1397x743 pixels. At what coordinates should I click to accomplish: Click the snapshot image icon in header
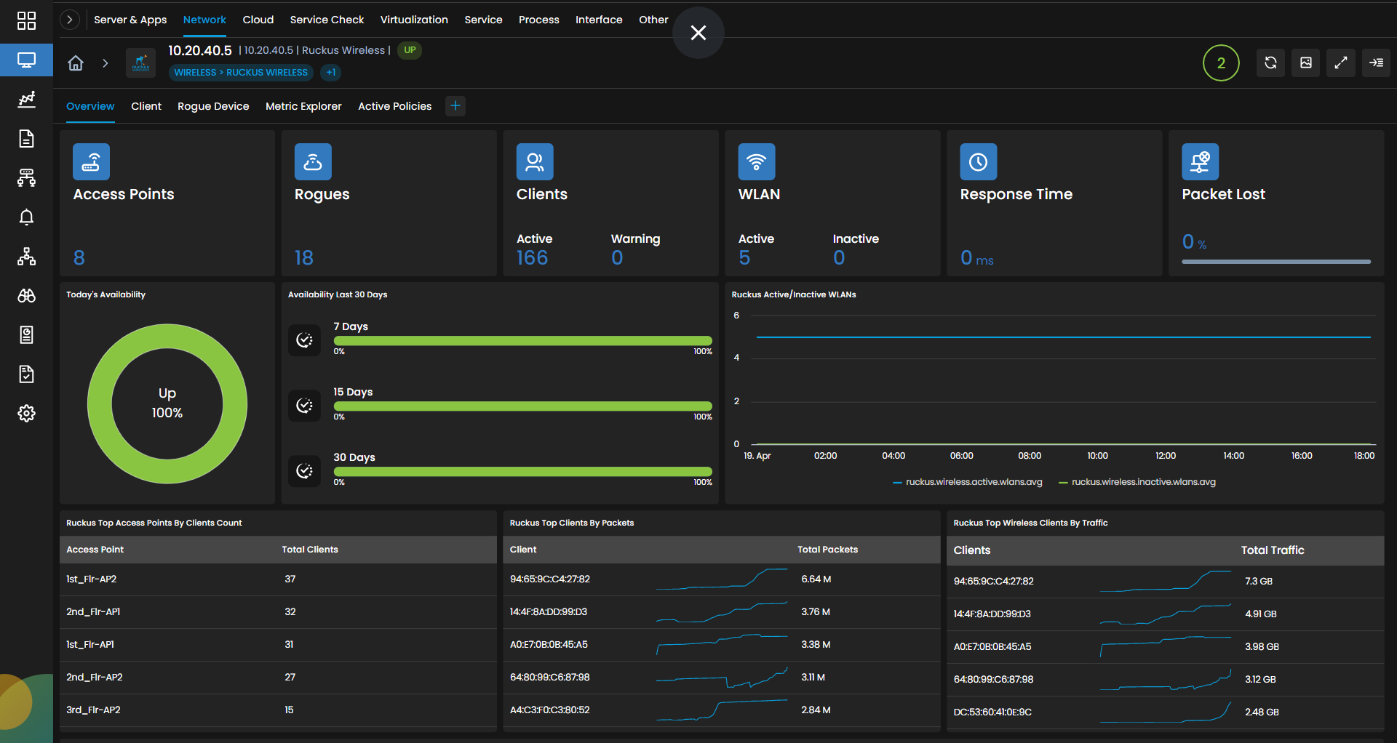click(1306, 63)
